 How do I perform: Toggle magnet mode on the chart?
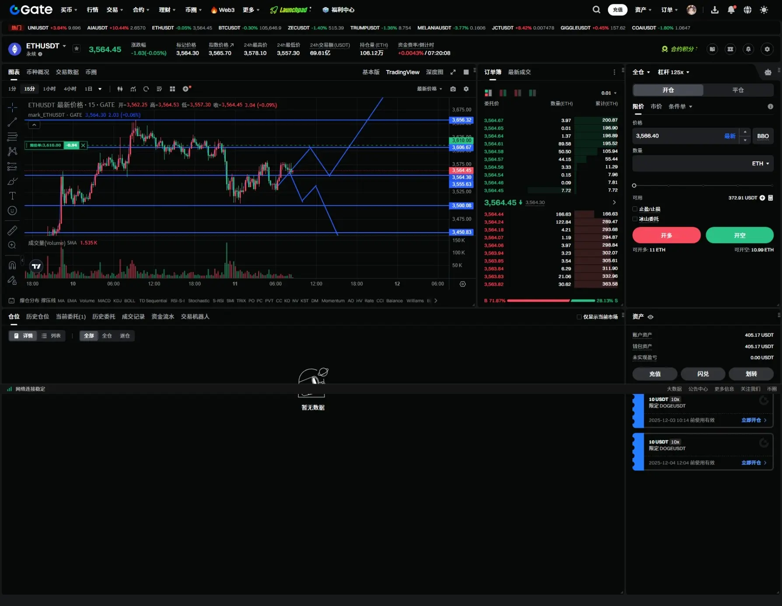pos(12,265)
